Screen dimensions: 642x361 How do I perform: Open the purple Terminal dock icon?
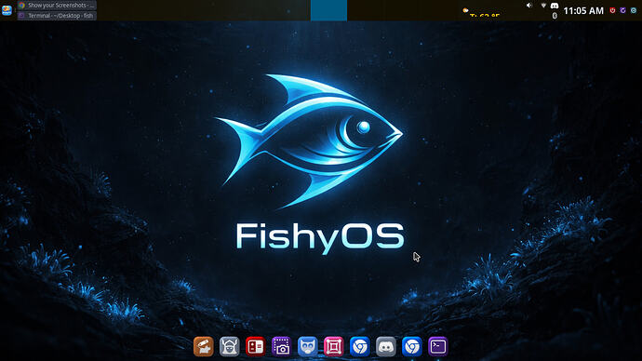click(x=438, y=347)
